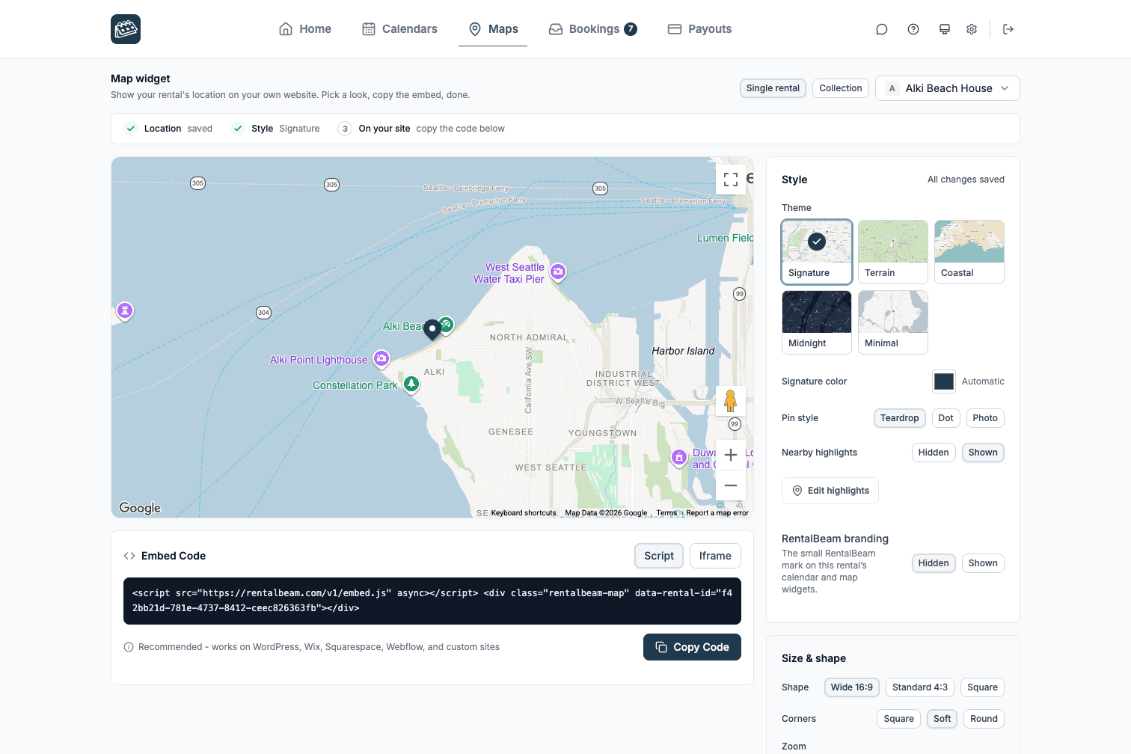Choose Square shape option
Image resolution: width=1131 pixels, height=754 pixels.
(x=982, y=687)
